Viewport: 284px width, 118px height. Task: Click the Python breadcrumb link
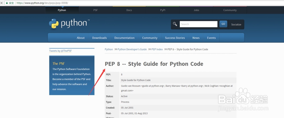pyautogui.click(x=109, y=49)
